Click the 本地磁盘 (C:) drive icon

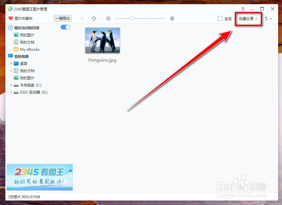16,85
